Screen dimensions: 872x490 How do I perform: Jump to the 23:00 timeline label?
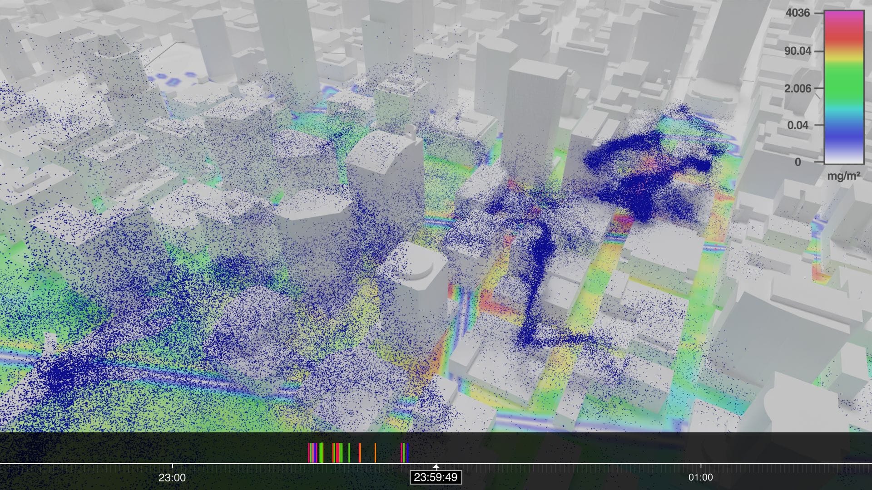[x=172, y=477]
